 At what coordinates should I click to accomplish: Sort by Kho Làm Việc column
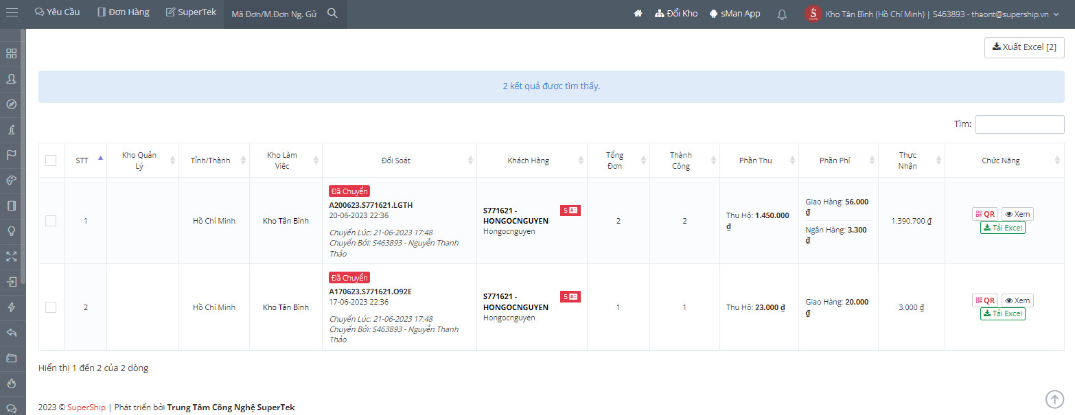[x=286, y=161]
